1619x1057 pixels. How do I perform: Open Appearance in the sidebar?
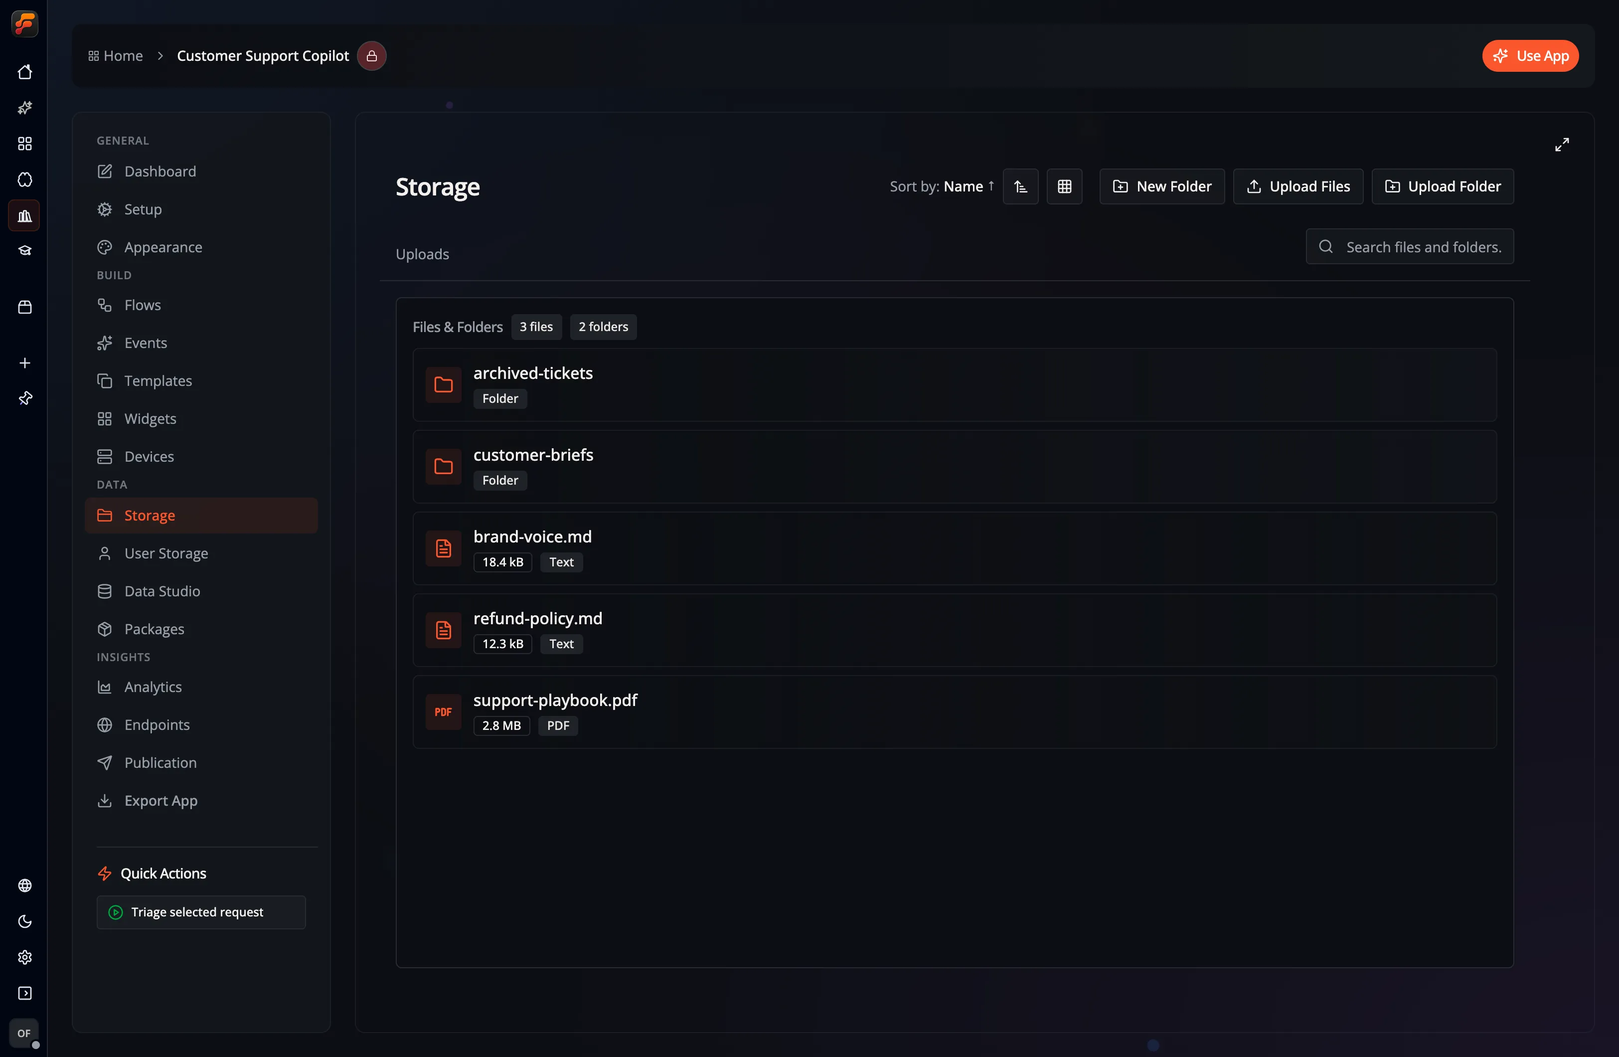pos(201,247)
